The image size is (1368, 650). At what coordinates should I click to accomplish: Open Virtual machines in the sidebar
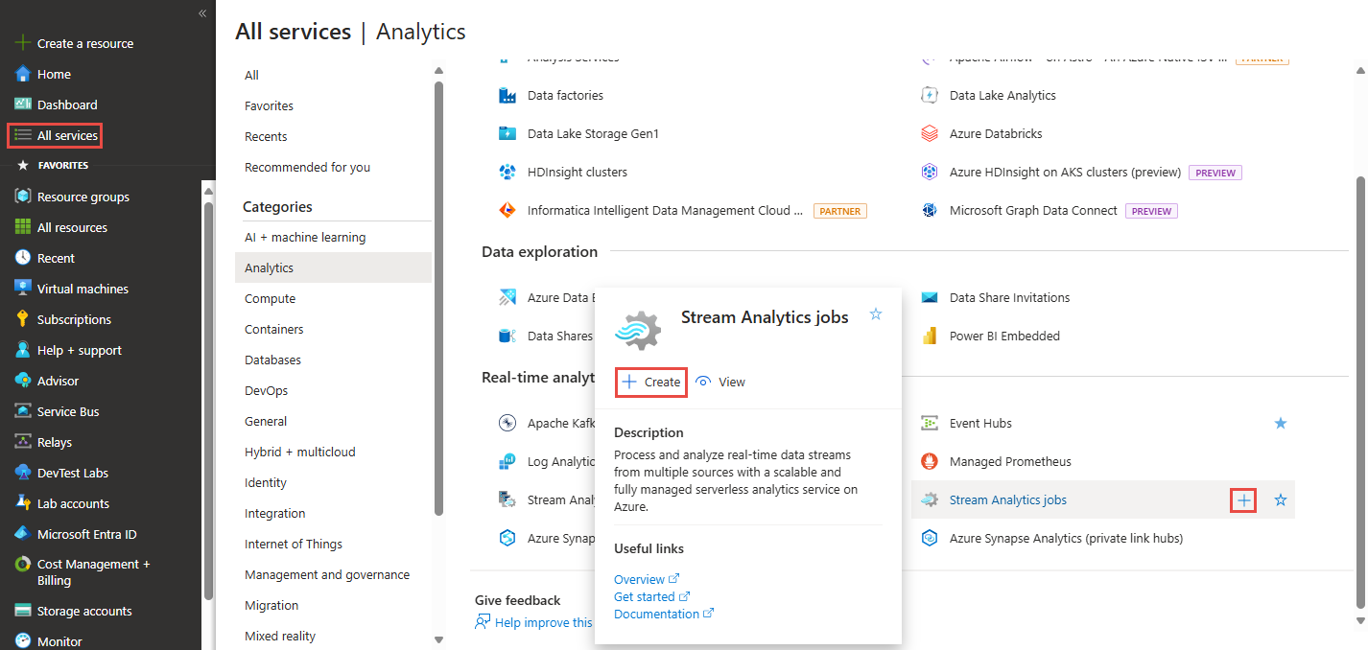[x=83, y=289]
